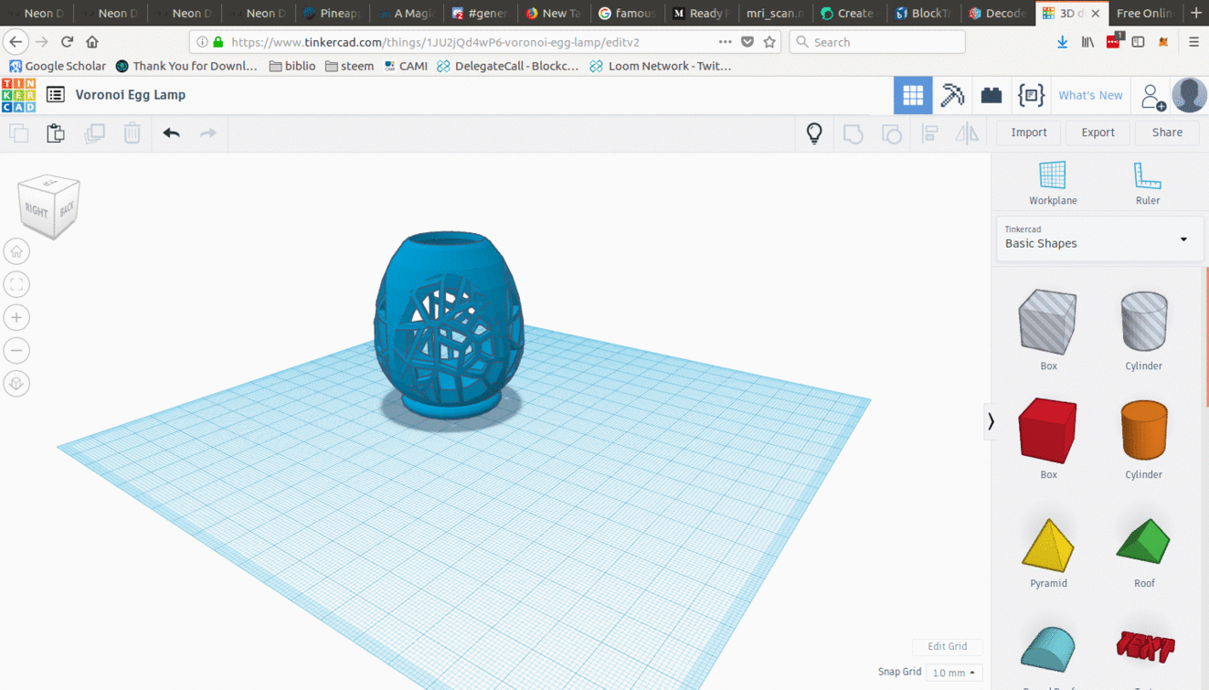Select the red Box shape
The image size is (1209, 690).
pyautogui.click(x=1048, y=430)
